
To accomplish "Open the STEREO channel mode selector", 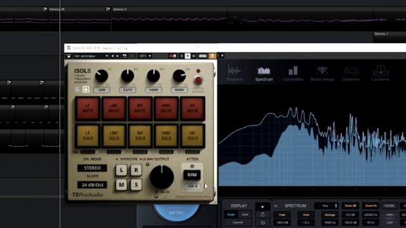I will point(92,168).
